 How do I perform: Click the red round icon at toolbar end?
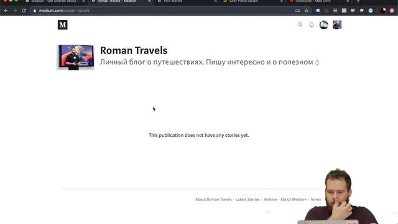tap(392, 11)
